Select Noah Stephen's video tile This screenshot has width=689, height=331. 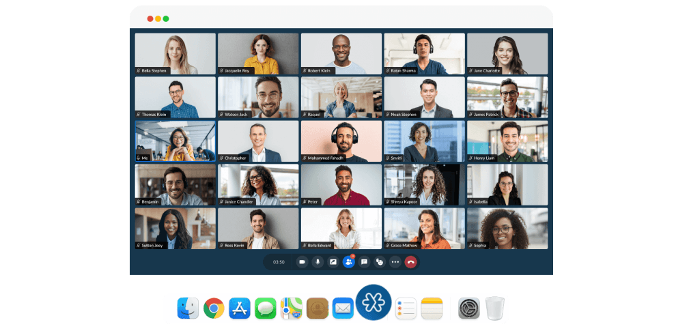(x=424, y=98)
